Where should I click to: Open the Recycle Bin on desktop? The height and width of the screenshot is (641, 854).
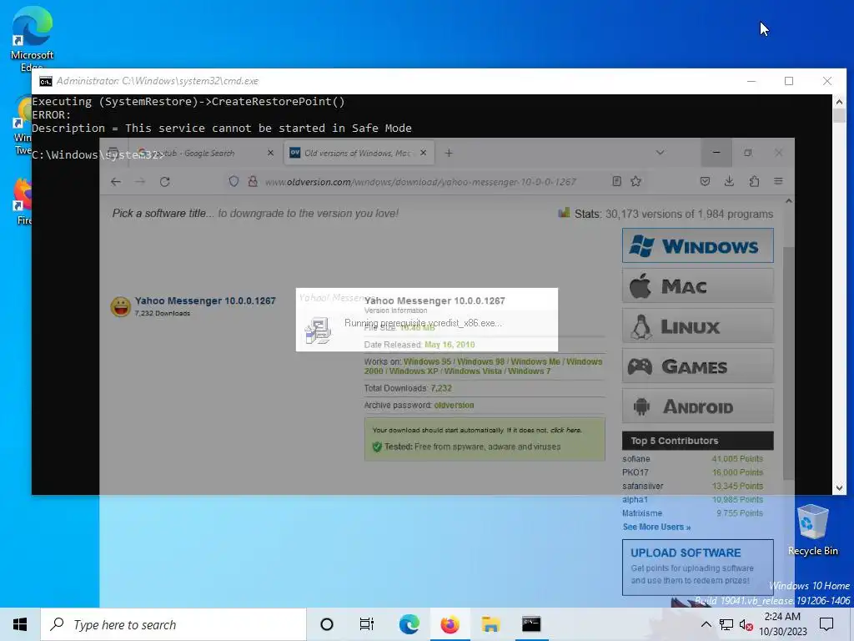click(x=812, y=528)
